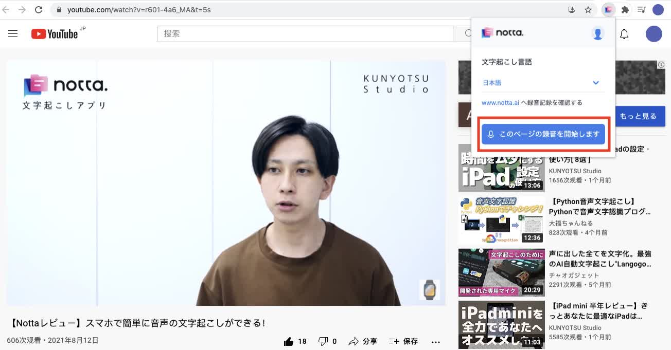Click the video player to pause
The width and height of the screenshot is (671, 350).
click(226, 183)
